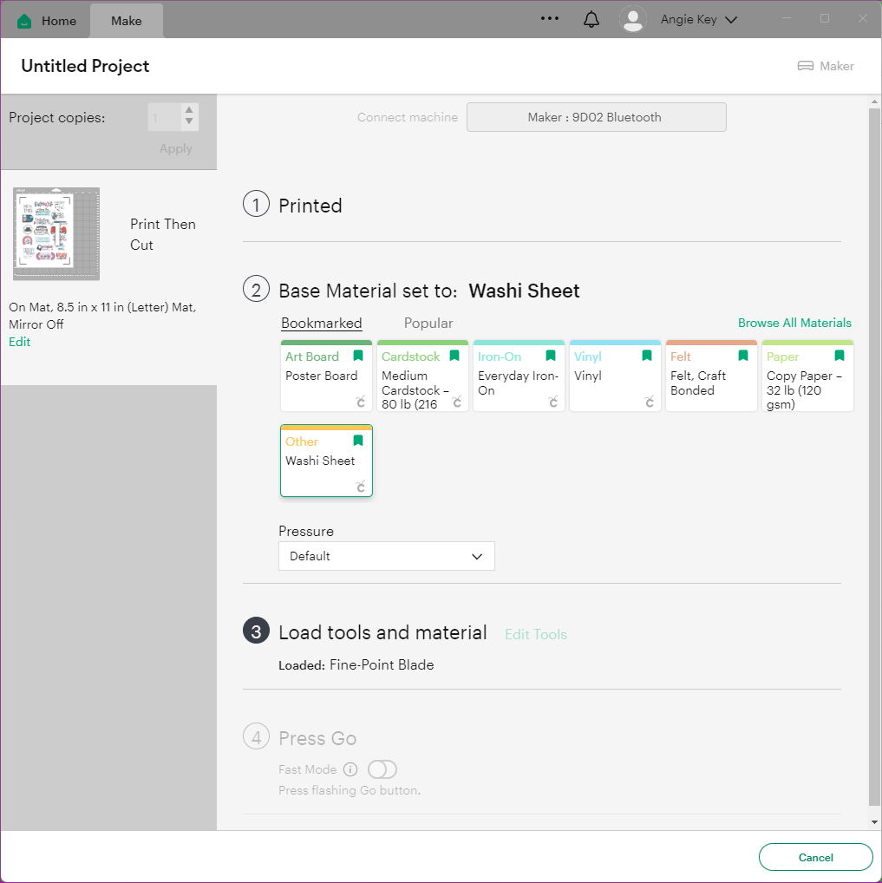Click the bookmark icon on Vinyl card
Screen dimensions: 882x883
click(646, 356)
